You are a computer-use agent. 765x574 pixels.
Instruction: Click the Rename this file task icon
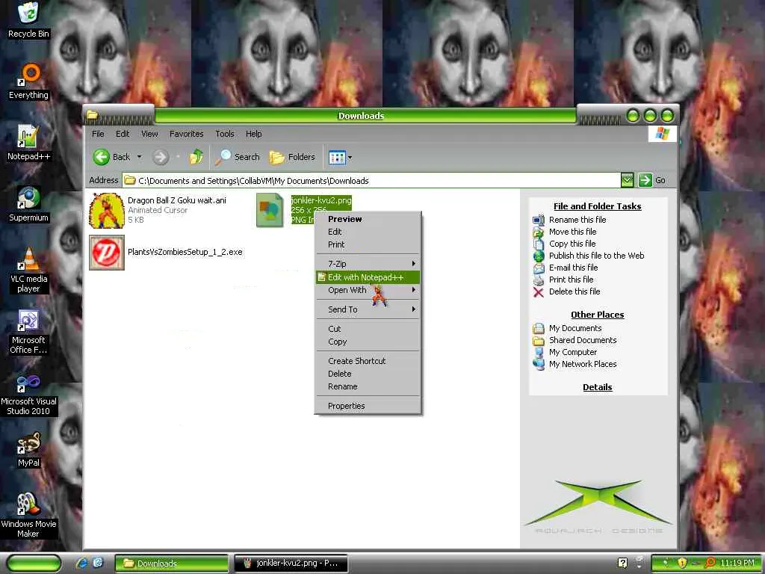tap(538, 220)
